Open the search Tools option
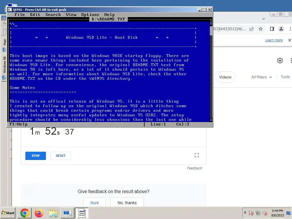 [x=285, y=77]
